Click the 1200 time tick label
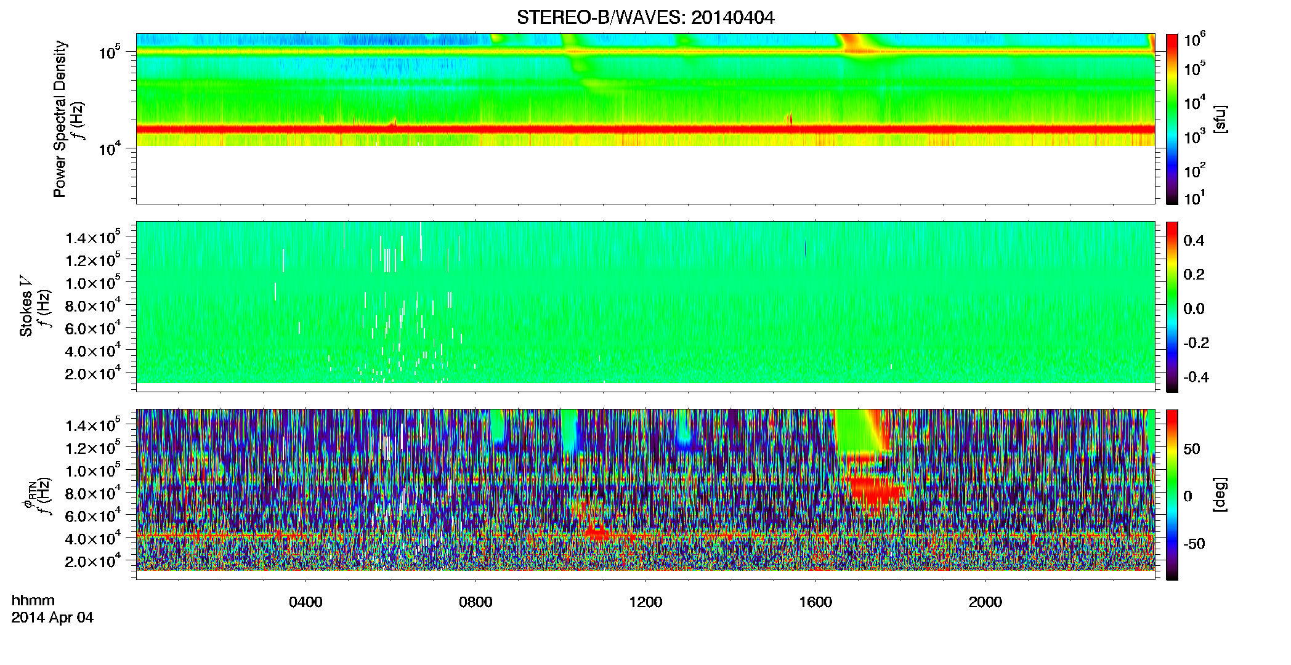This screenshot has height=665, width=1291. [x=645, y=602]
